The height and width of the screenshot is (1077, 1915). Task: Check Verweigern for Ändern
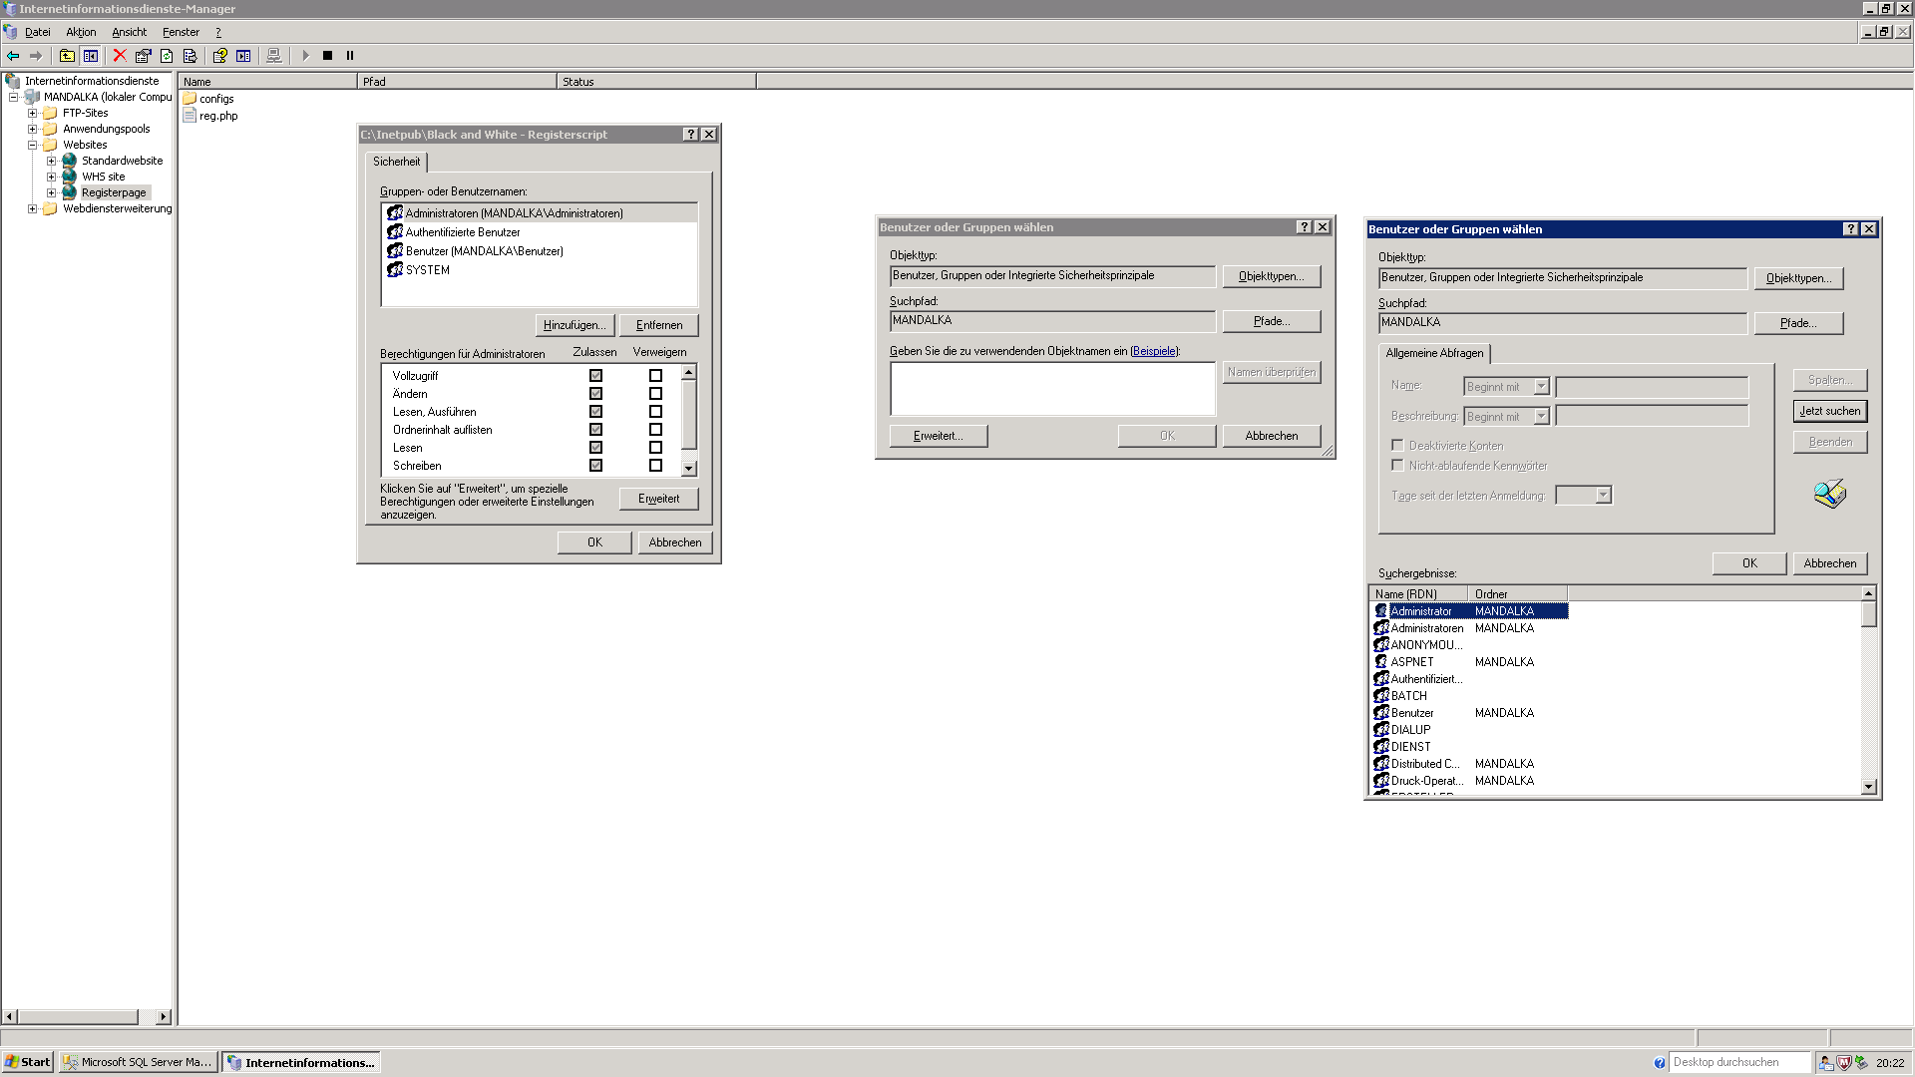(655, 394)
